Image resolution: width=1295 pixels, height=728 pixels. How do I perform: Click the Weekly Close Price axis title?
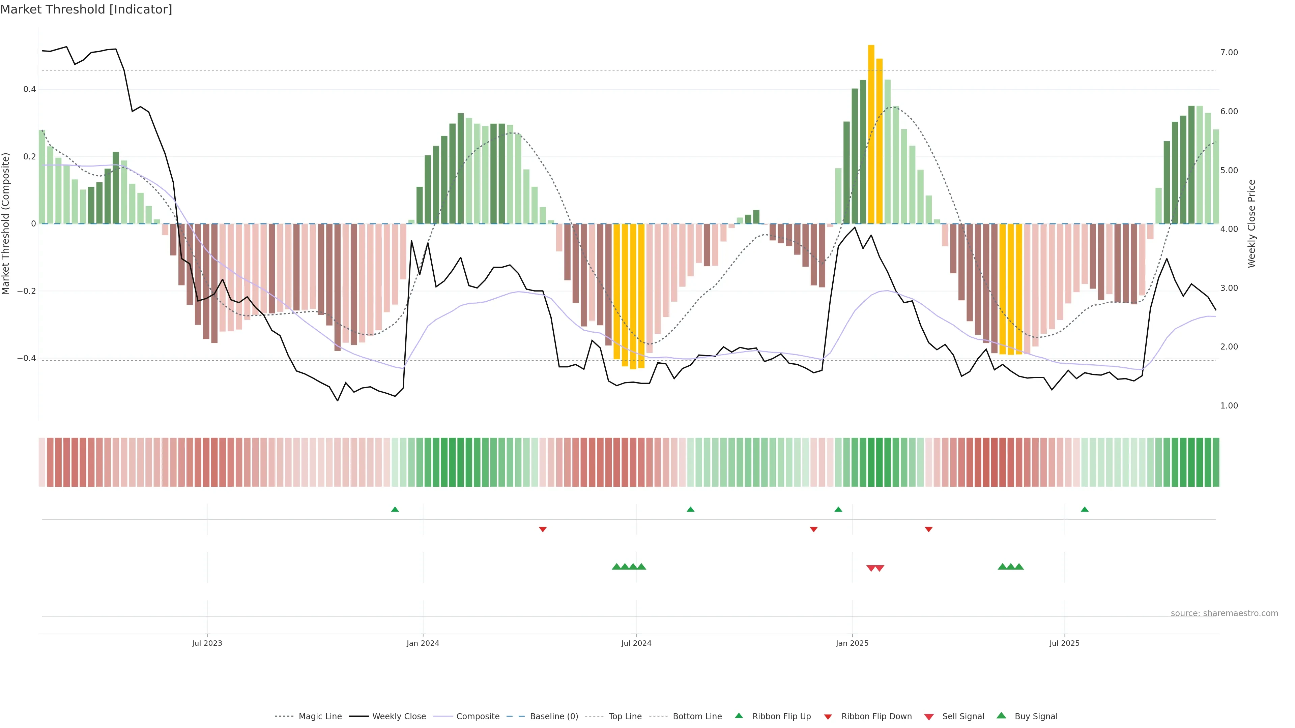pos(1251,223)
